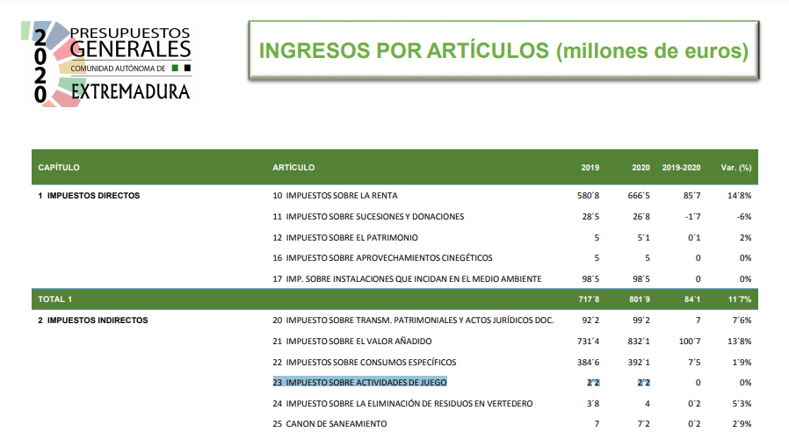
Task: Select '10 IMPUESTOS SOBRE LA RENTA' row
Action: (x=335, y=196)
